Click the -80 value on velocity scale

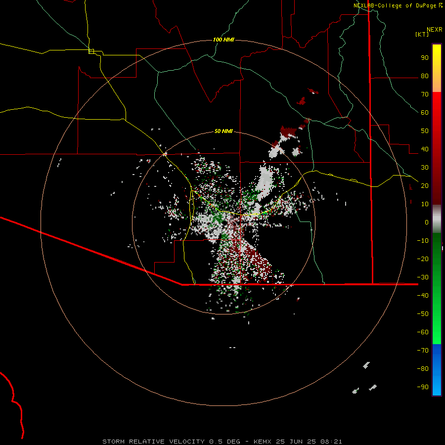[423, 369]
